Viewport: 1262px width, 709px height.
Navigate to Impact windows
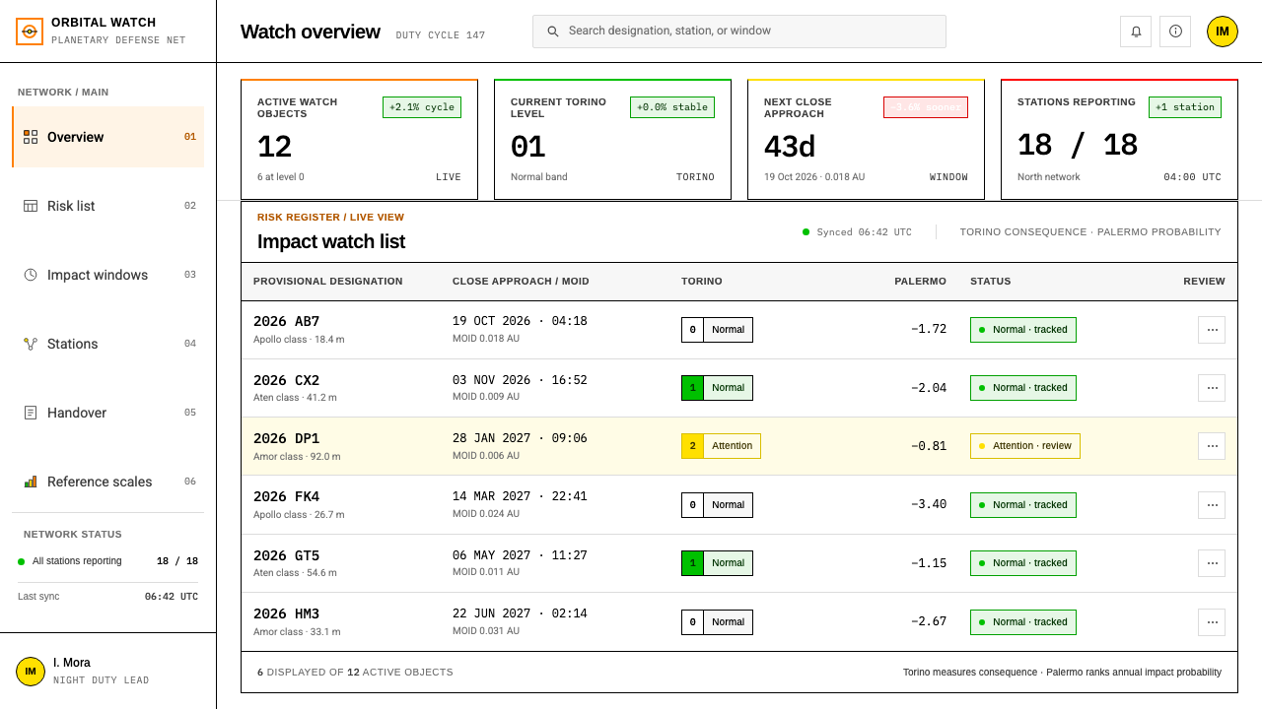tap(108, 275)
